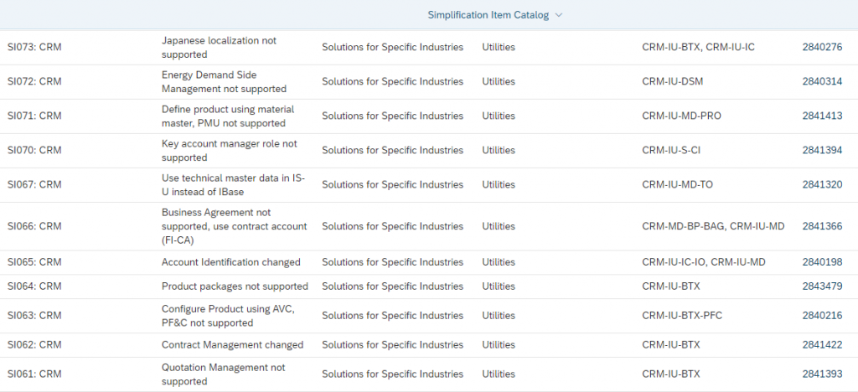Viewport: 858px width, 392px height.
Task: Select the SI073: CRM item cell
Action: point(34,47)
